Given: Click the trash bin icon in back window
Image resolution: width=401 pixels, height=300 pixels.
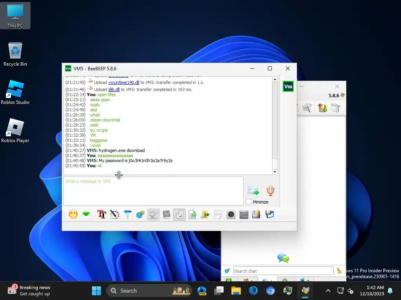Looking at the screenshot, I should coord(336,108).
